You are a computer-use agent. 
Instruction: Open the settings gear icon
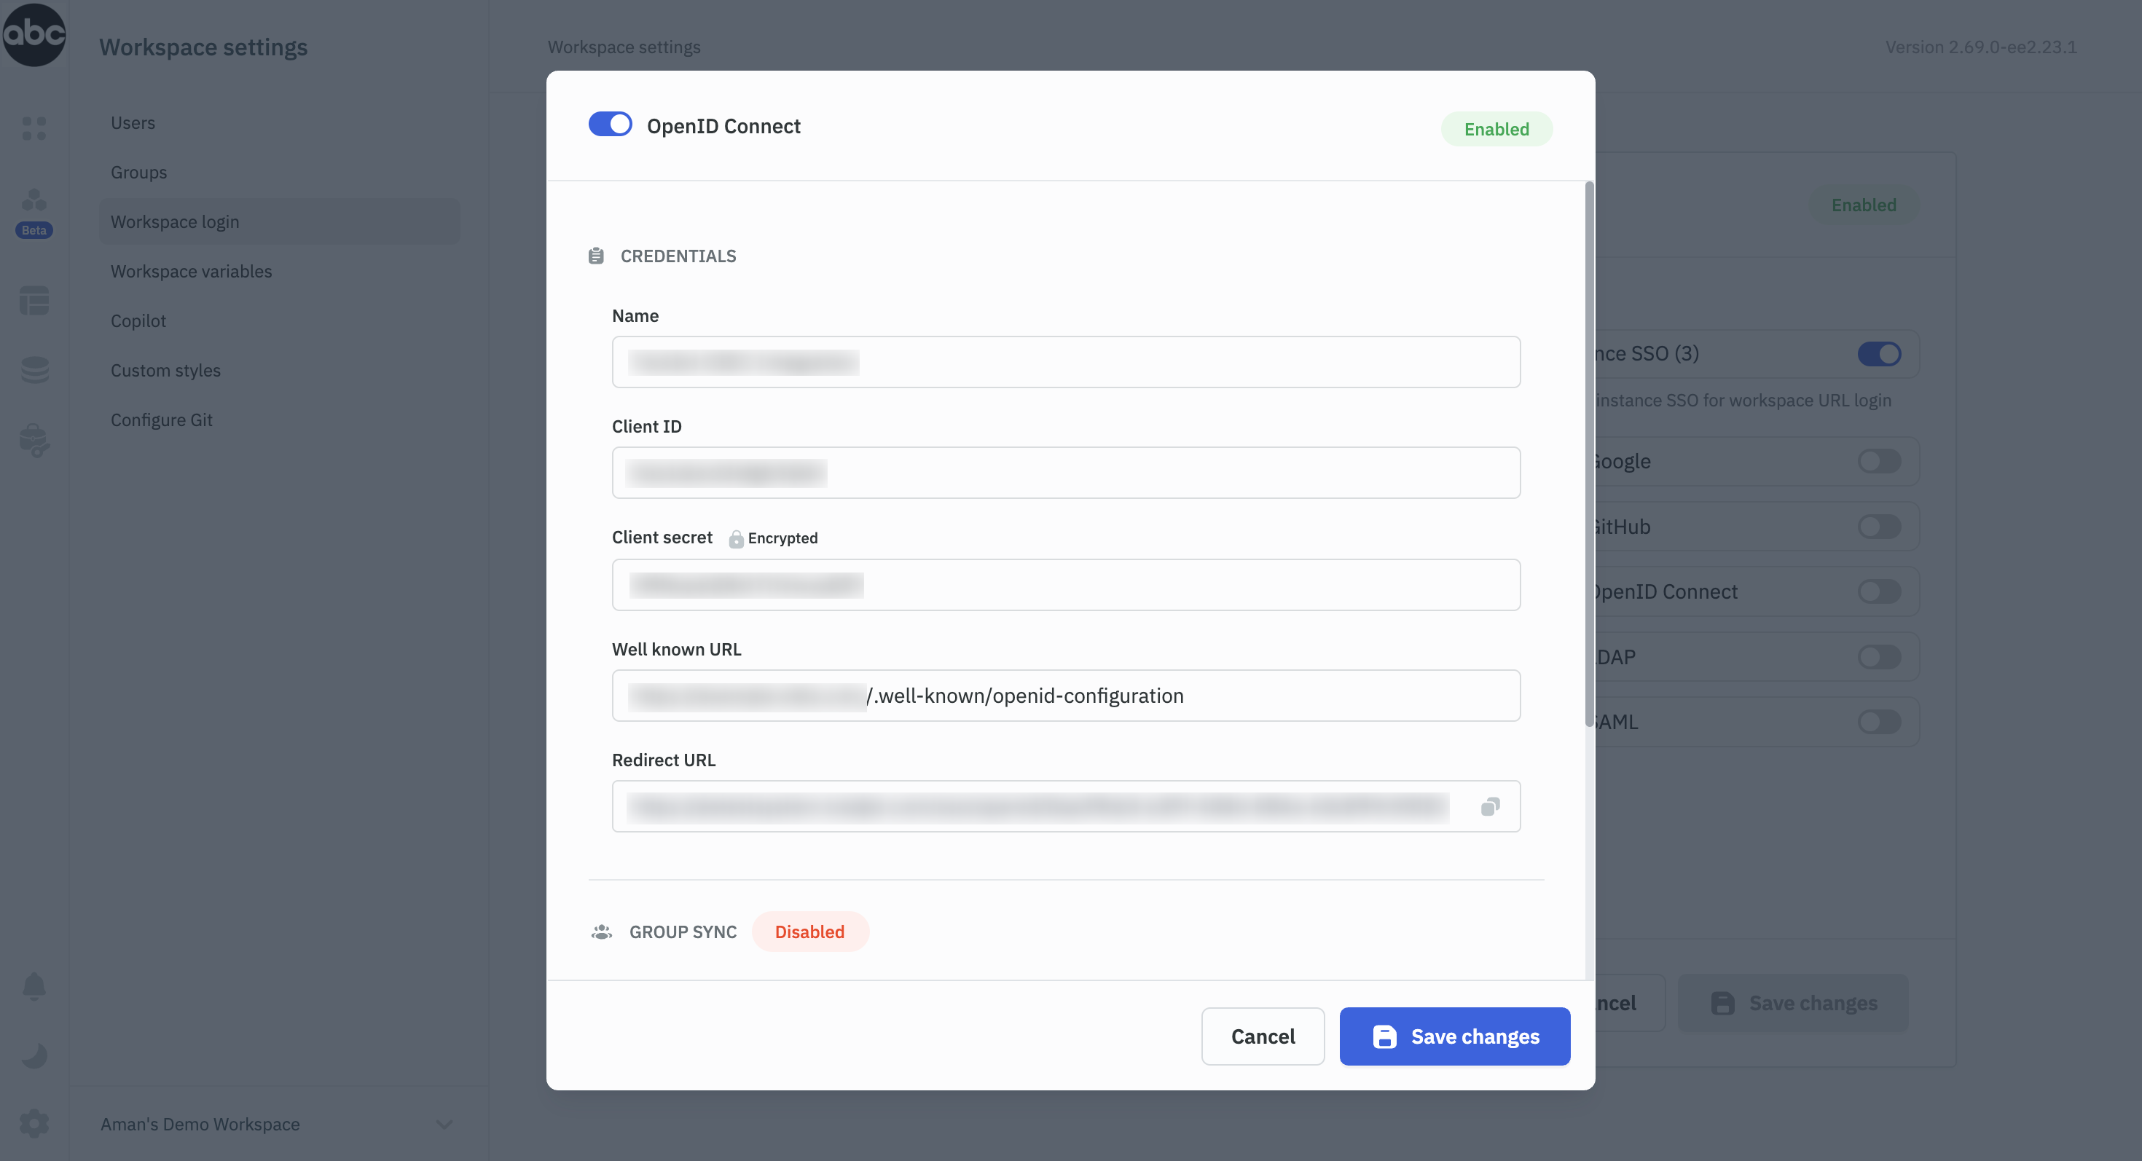34,1124
